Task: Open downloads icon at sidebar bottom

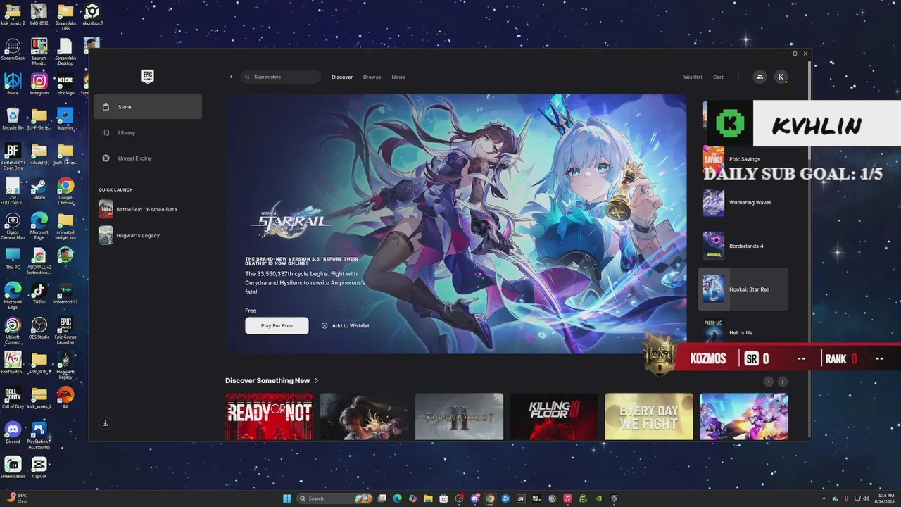Action: (105, 423)
